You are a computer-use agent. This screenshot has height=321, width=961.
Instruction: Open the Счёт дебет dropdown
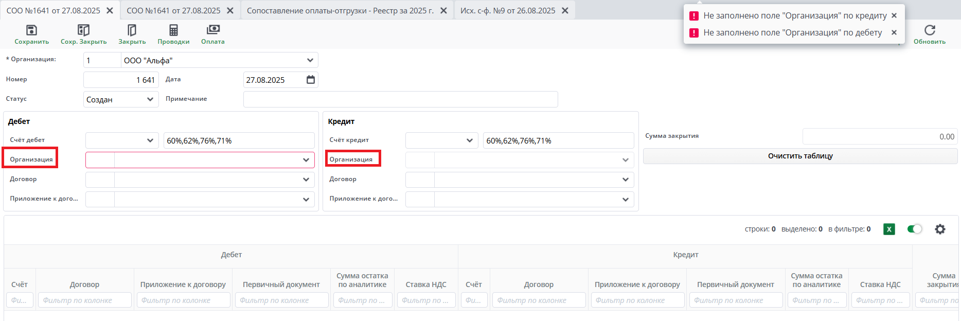point(150,140)
